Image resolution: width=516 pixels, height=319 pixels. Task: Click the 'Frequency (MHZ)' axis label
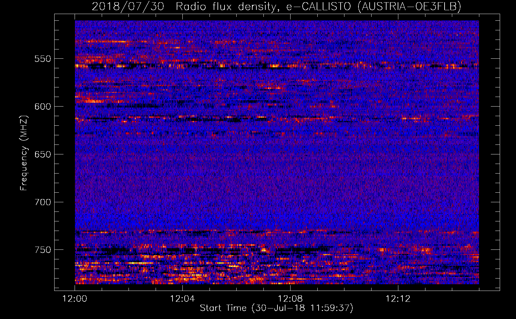tap(24, 153)
